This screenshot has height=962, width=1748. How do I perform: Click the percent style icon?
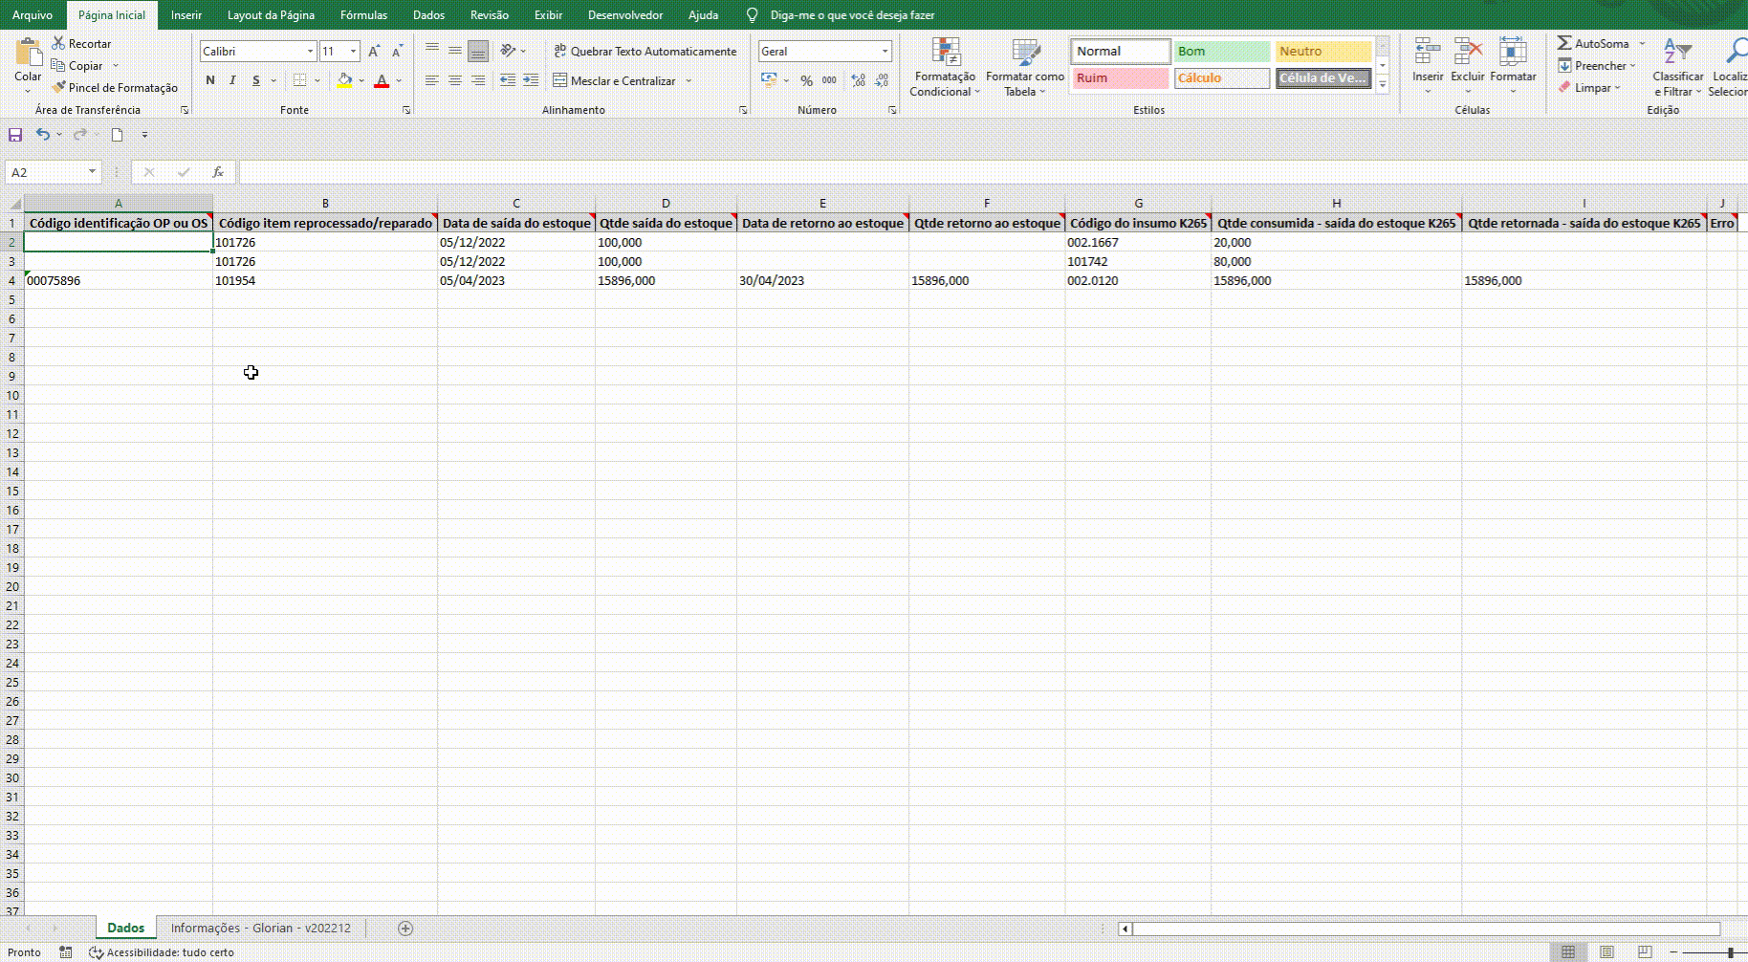pyautogui.click(x=806, y=81)
